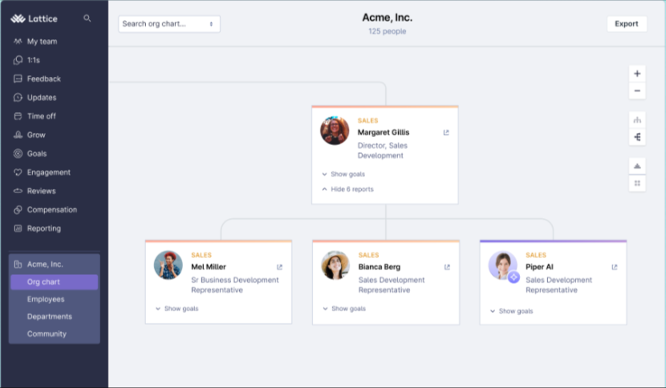Open Employees in Acme submenu
The image size is (666, 388).
click(x=46, y=299)
